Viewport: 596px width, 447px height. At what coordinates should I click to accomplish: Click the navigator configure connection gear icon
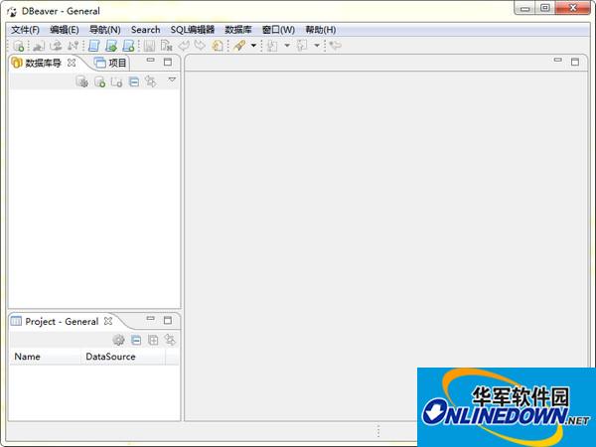[81, 81]
